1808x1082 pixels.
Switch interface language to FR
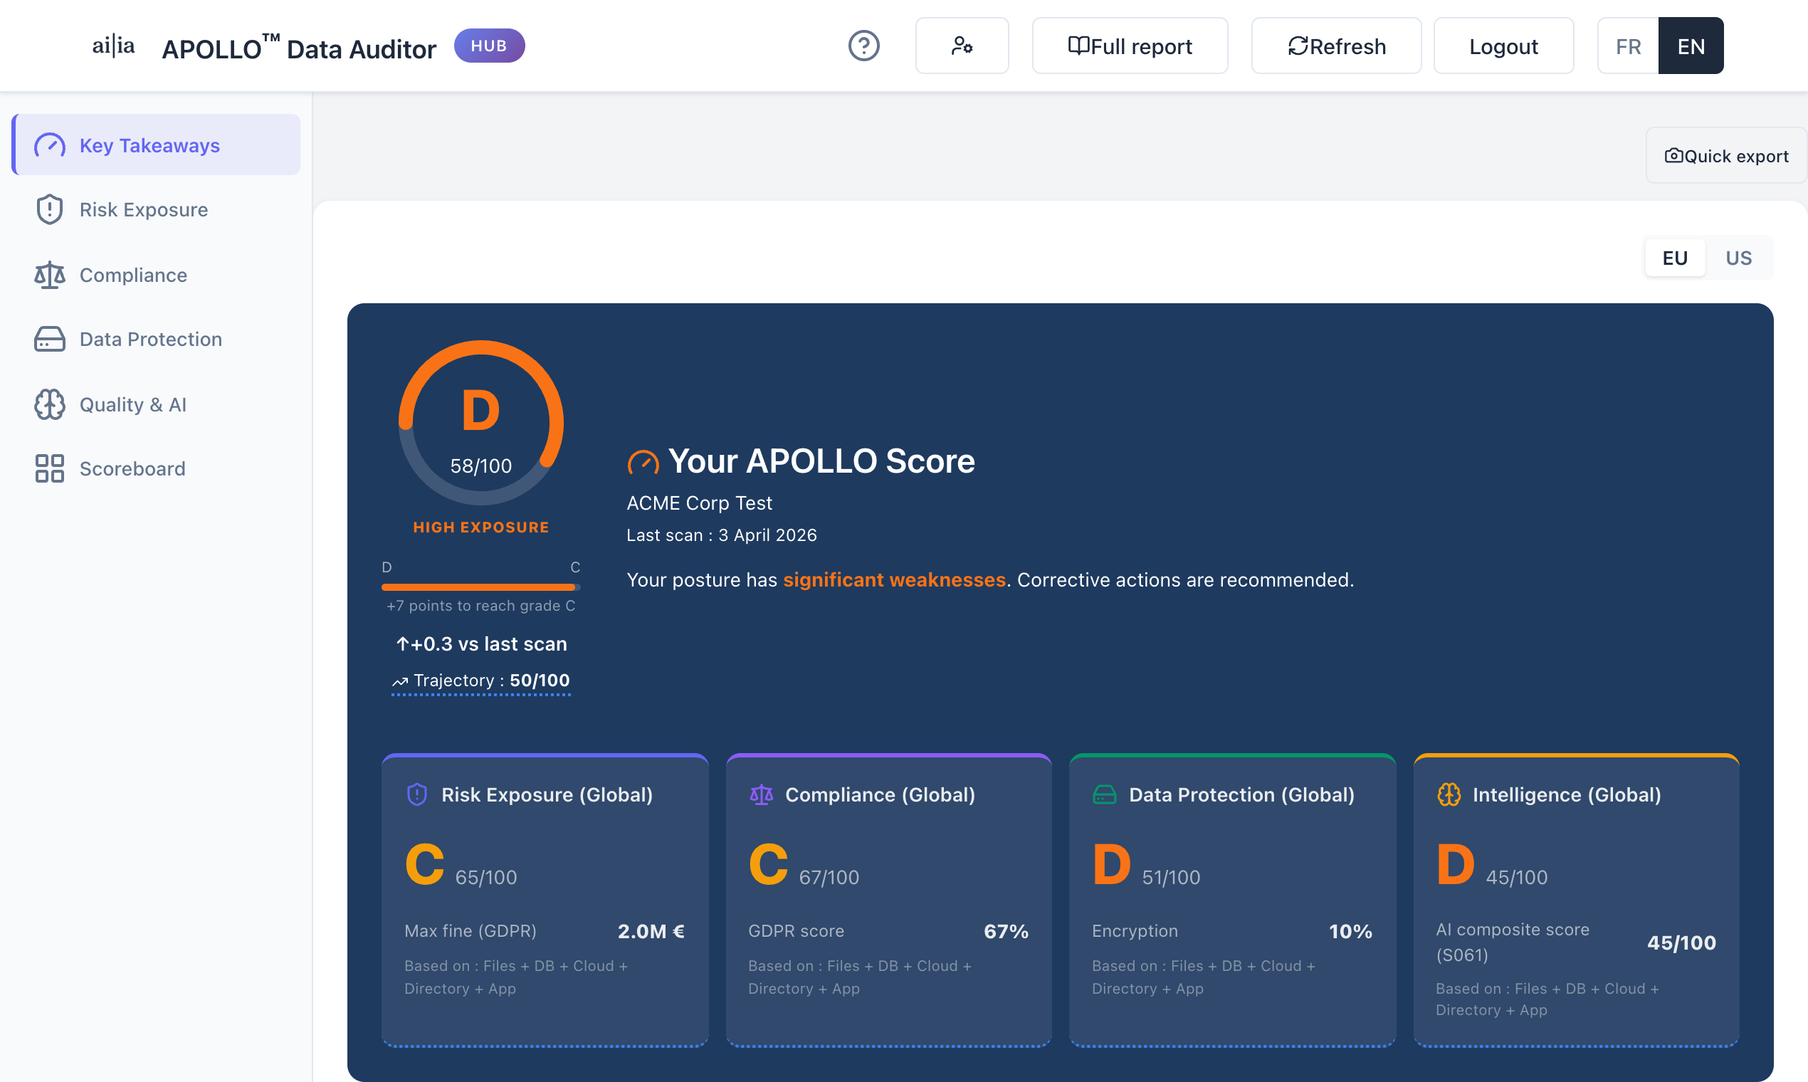coord(1627,46)
